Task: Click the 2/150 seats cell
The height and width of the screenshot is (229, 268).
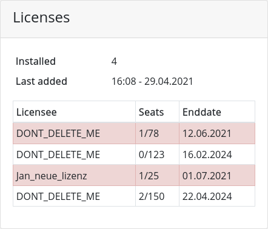Action: coord(157,196)
